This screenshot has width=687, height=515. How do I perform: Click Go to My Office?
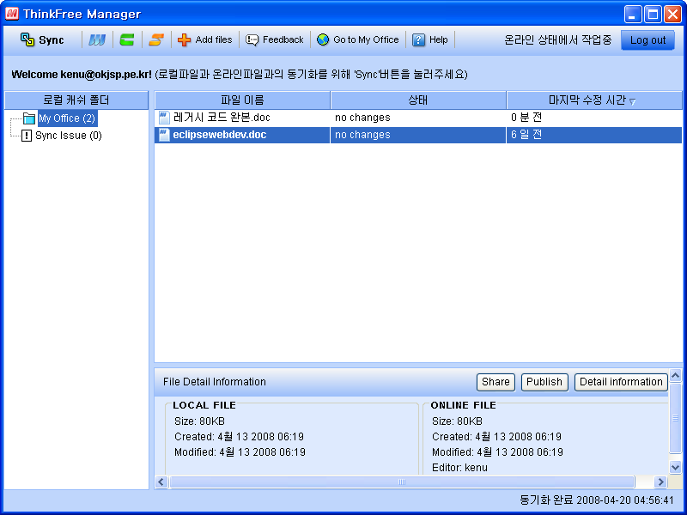point(357,39)
